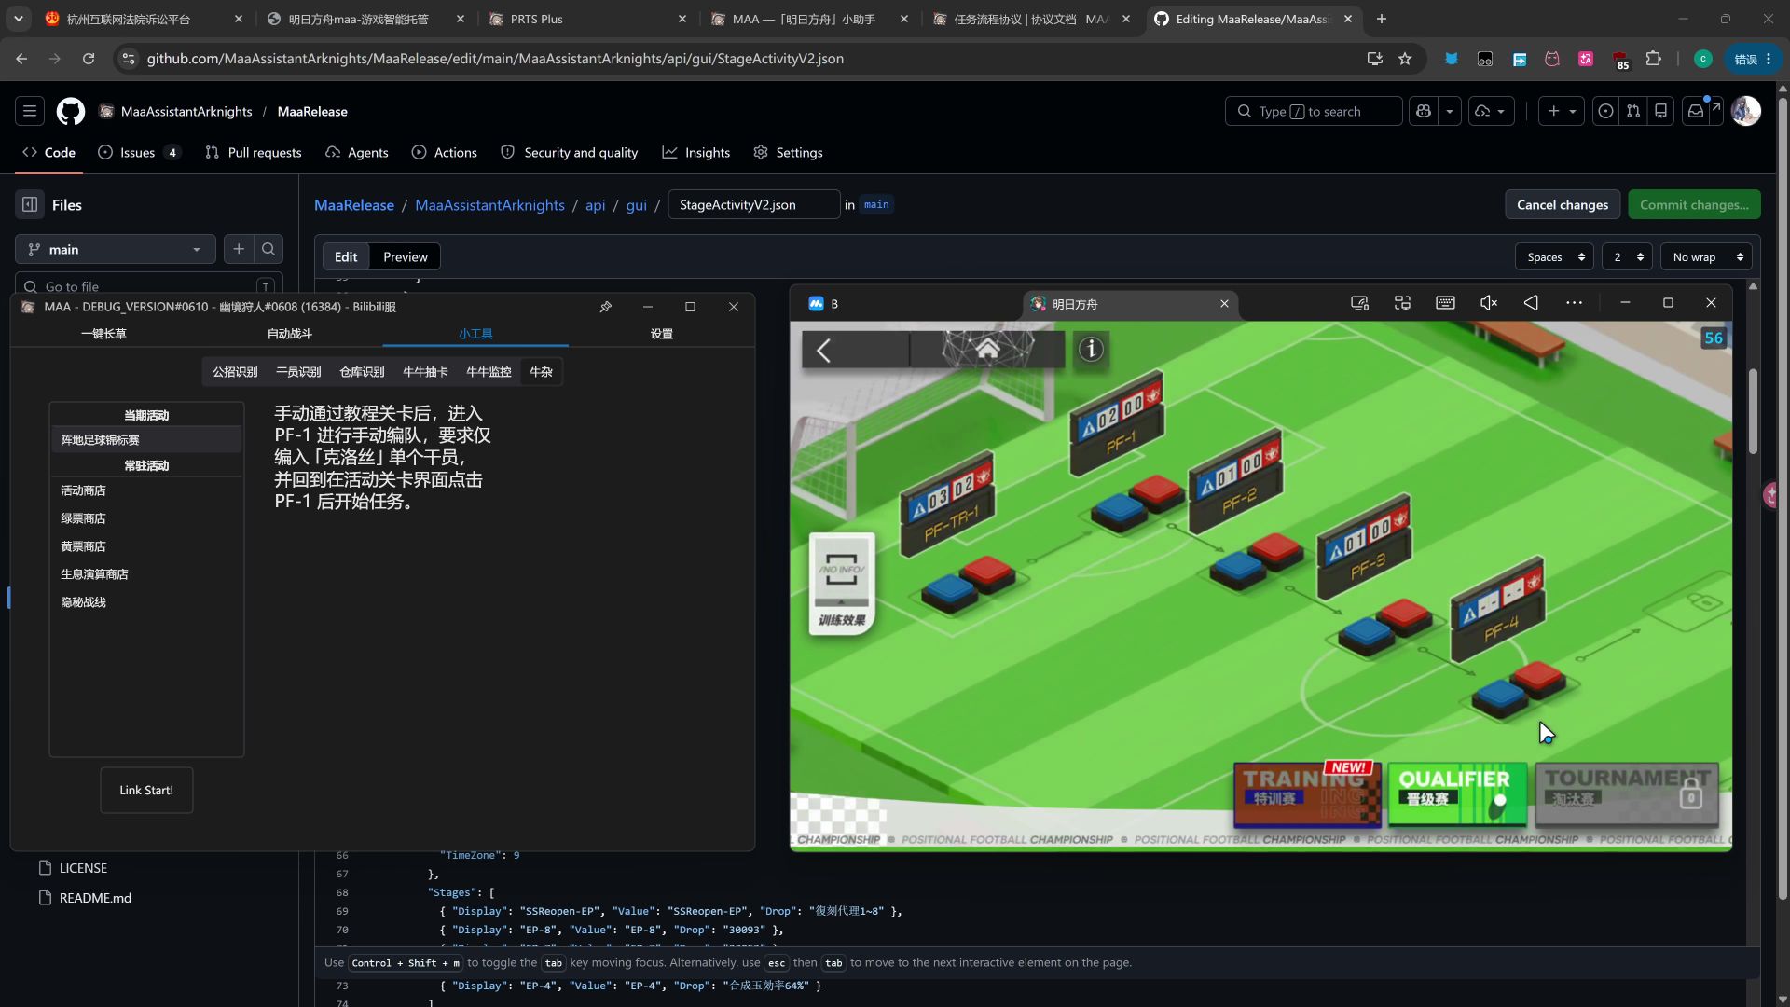1790x1007 pixels.
Task: Switch to 一键长草 tab in MAA
Action: tap(103, 334)
